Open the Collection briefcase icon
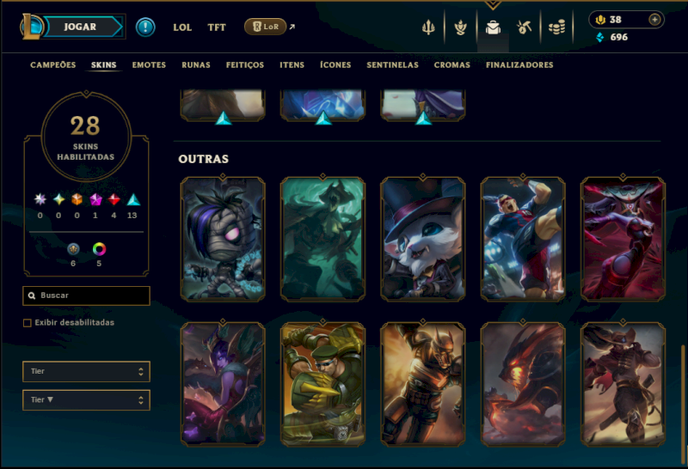The height and width of the screenshot is (469, 688). tap(493, 27)
